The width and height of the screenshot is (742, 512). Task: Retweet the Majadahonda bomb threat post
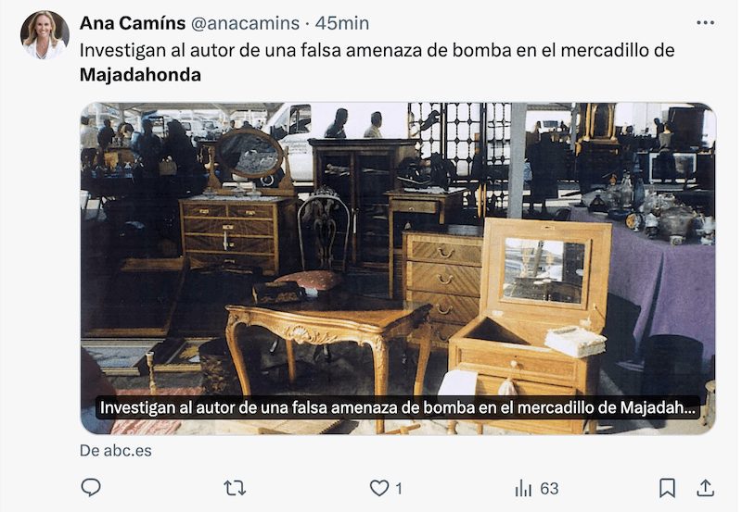tap(235, 488)
